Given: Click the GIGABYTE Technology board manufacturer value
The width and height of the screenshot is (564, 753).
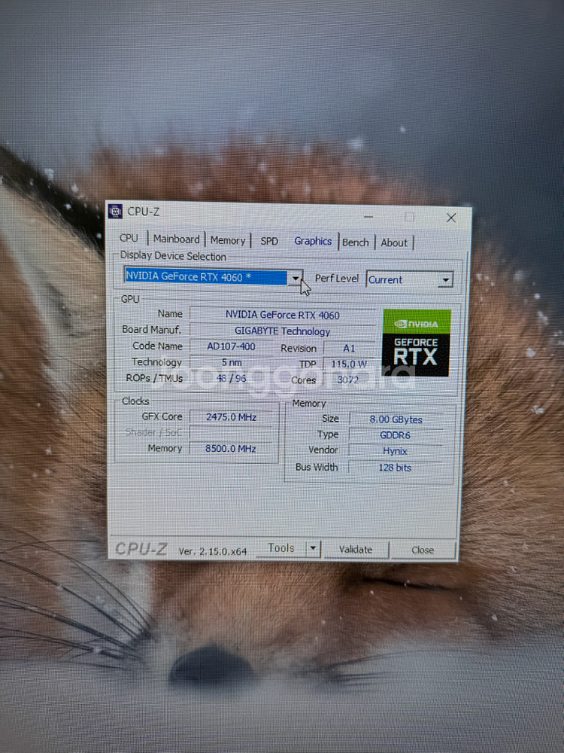Looking at the screenshot, I should tap(283, 331).
